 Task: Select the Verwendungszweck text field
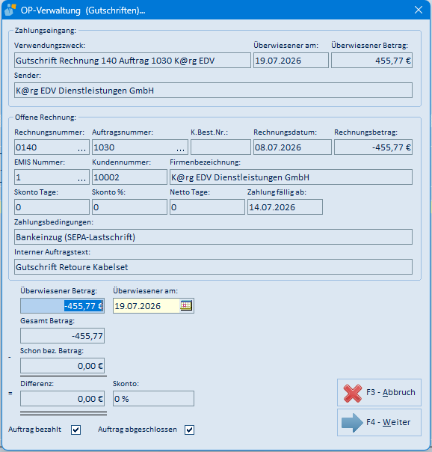pyautogui.click(x=132, y=61)
